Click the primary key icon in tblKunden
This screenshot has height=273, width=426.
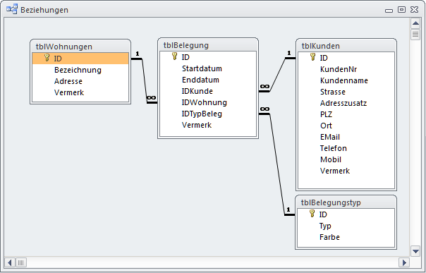click(312, 57)
